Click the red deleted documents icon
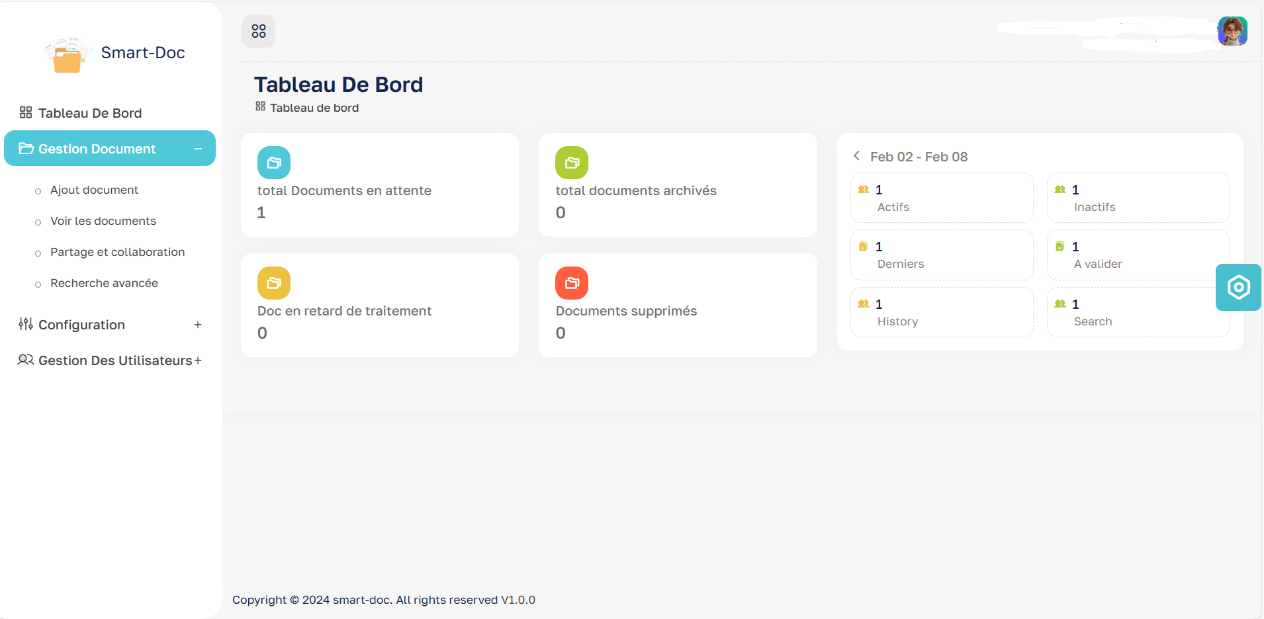Viewport: 1264px width, 619px height. coord(572,283)
